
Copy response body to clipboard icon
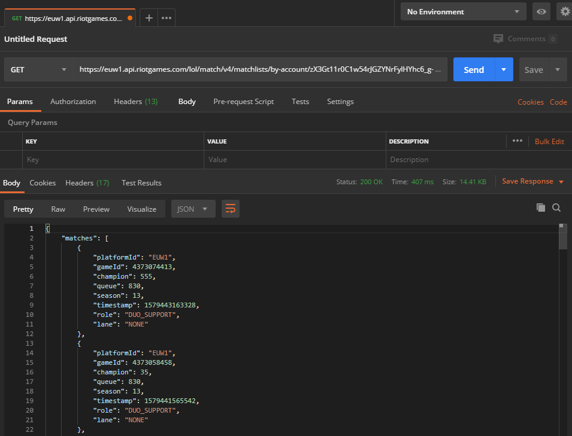(x=541, y=208)
